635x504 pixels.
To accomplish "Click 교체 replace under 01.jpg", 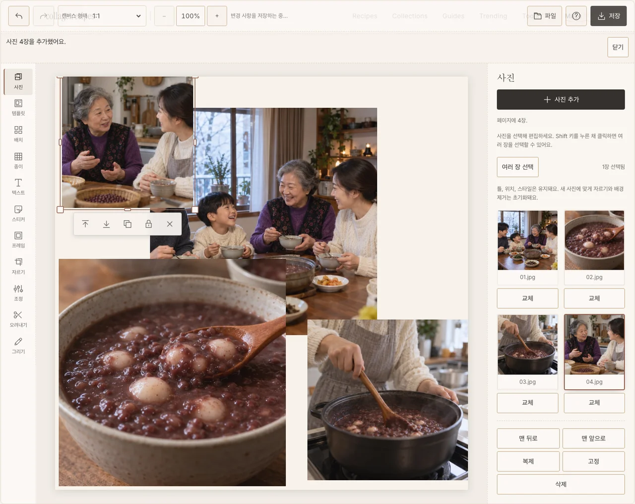I will [527, 298].
